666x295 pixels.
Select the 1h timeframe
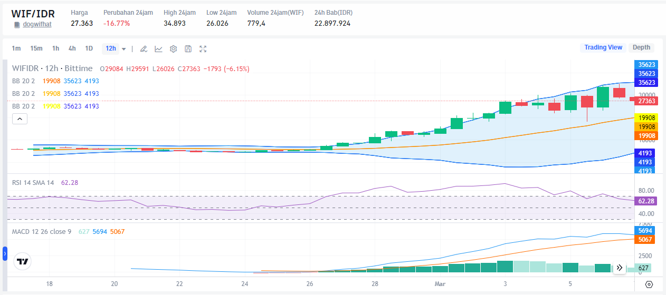point(55,48)
